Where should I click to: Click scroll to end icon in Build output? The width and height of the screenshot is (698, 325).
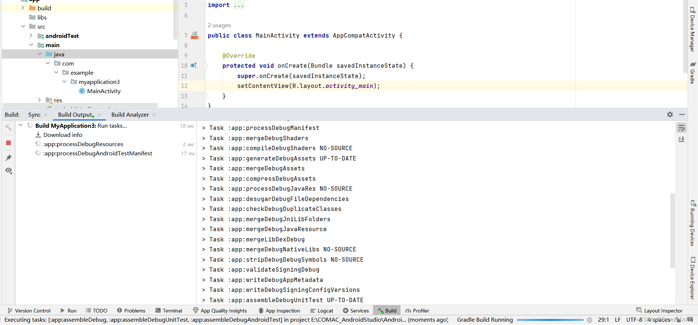coord(681,139)
